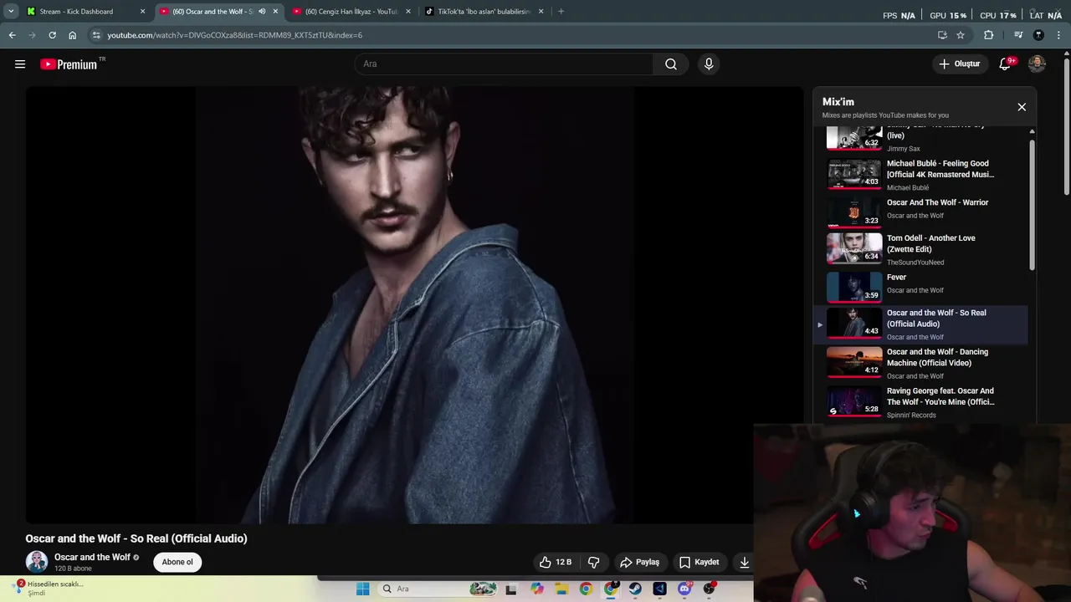Open the Hissedilen sıcaklık weather widget
Screen dimensions: 1071x602
click(50, 588)
